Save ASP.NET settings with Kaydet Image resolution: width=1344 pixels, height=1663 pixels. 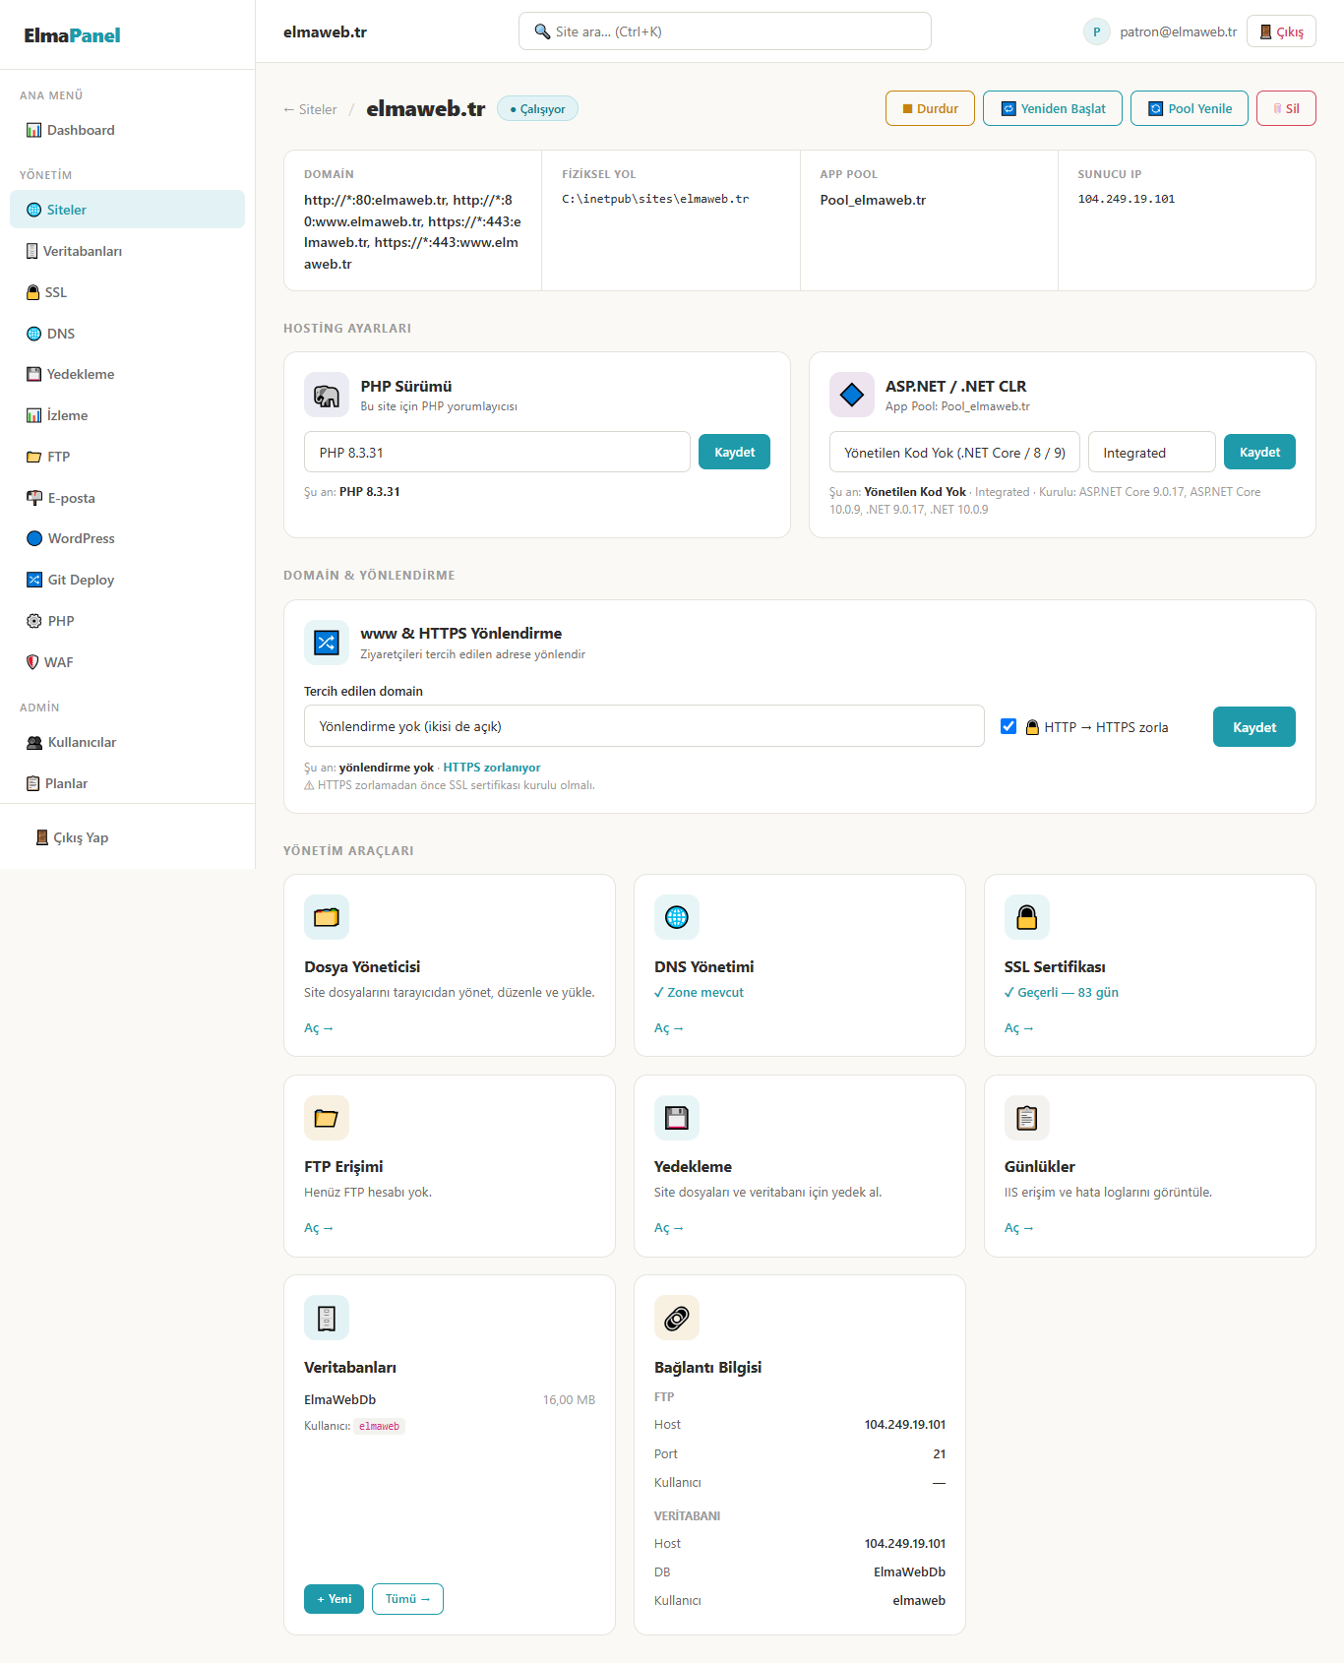click(x=1259, y=452)
